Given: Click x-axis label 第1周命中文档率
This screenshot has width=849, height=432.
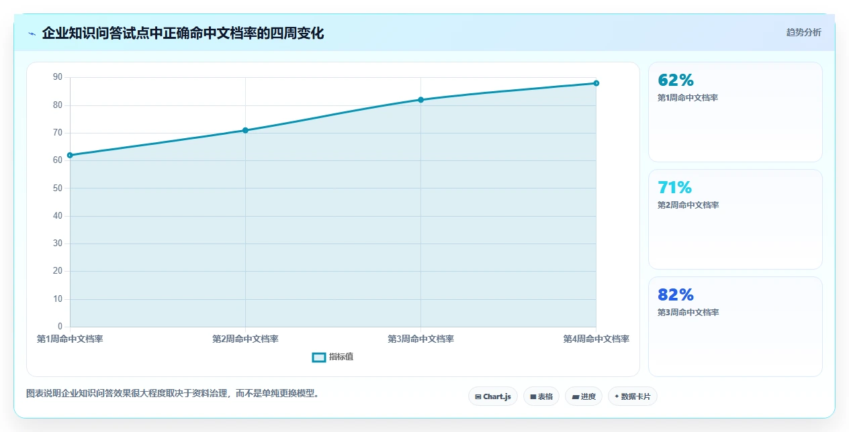Looking at the screenshot, I should 70,339.
